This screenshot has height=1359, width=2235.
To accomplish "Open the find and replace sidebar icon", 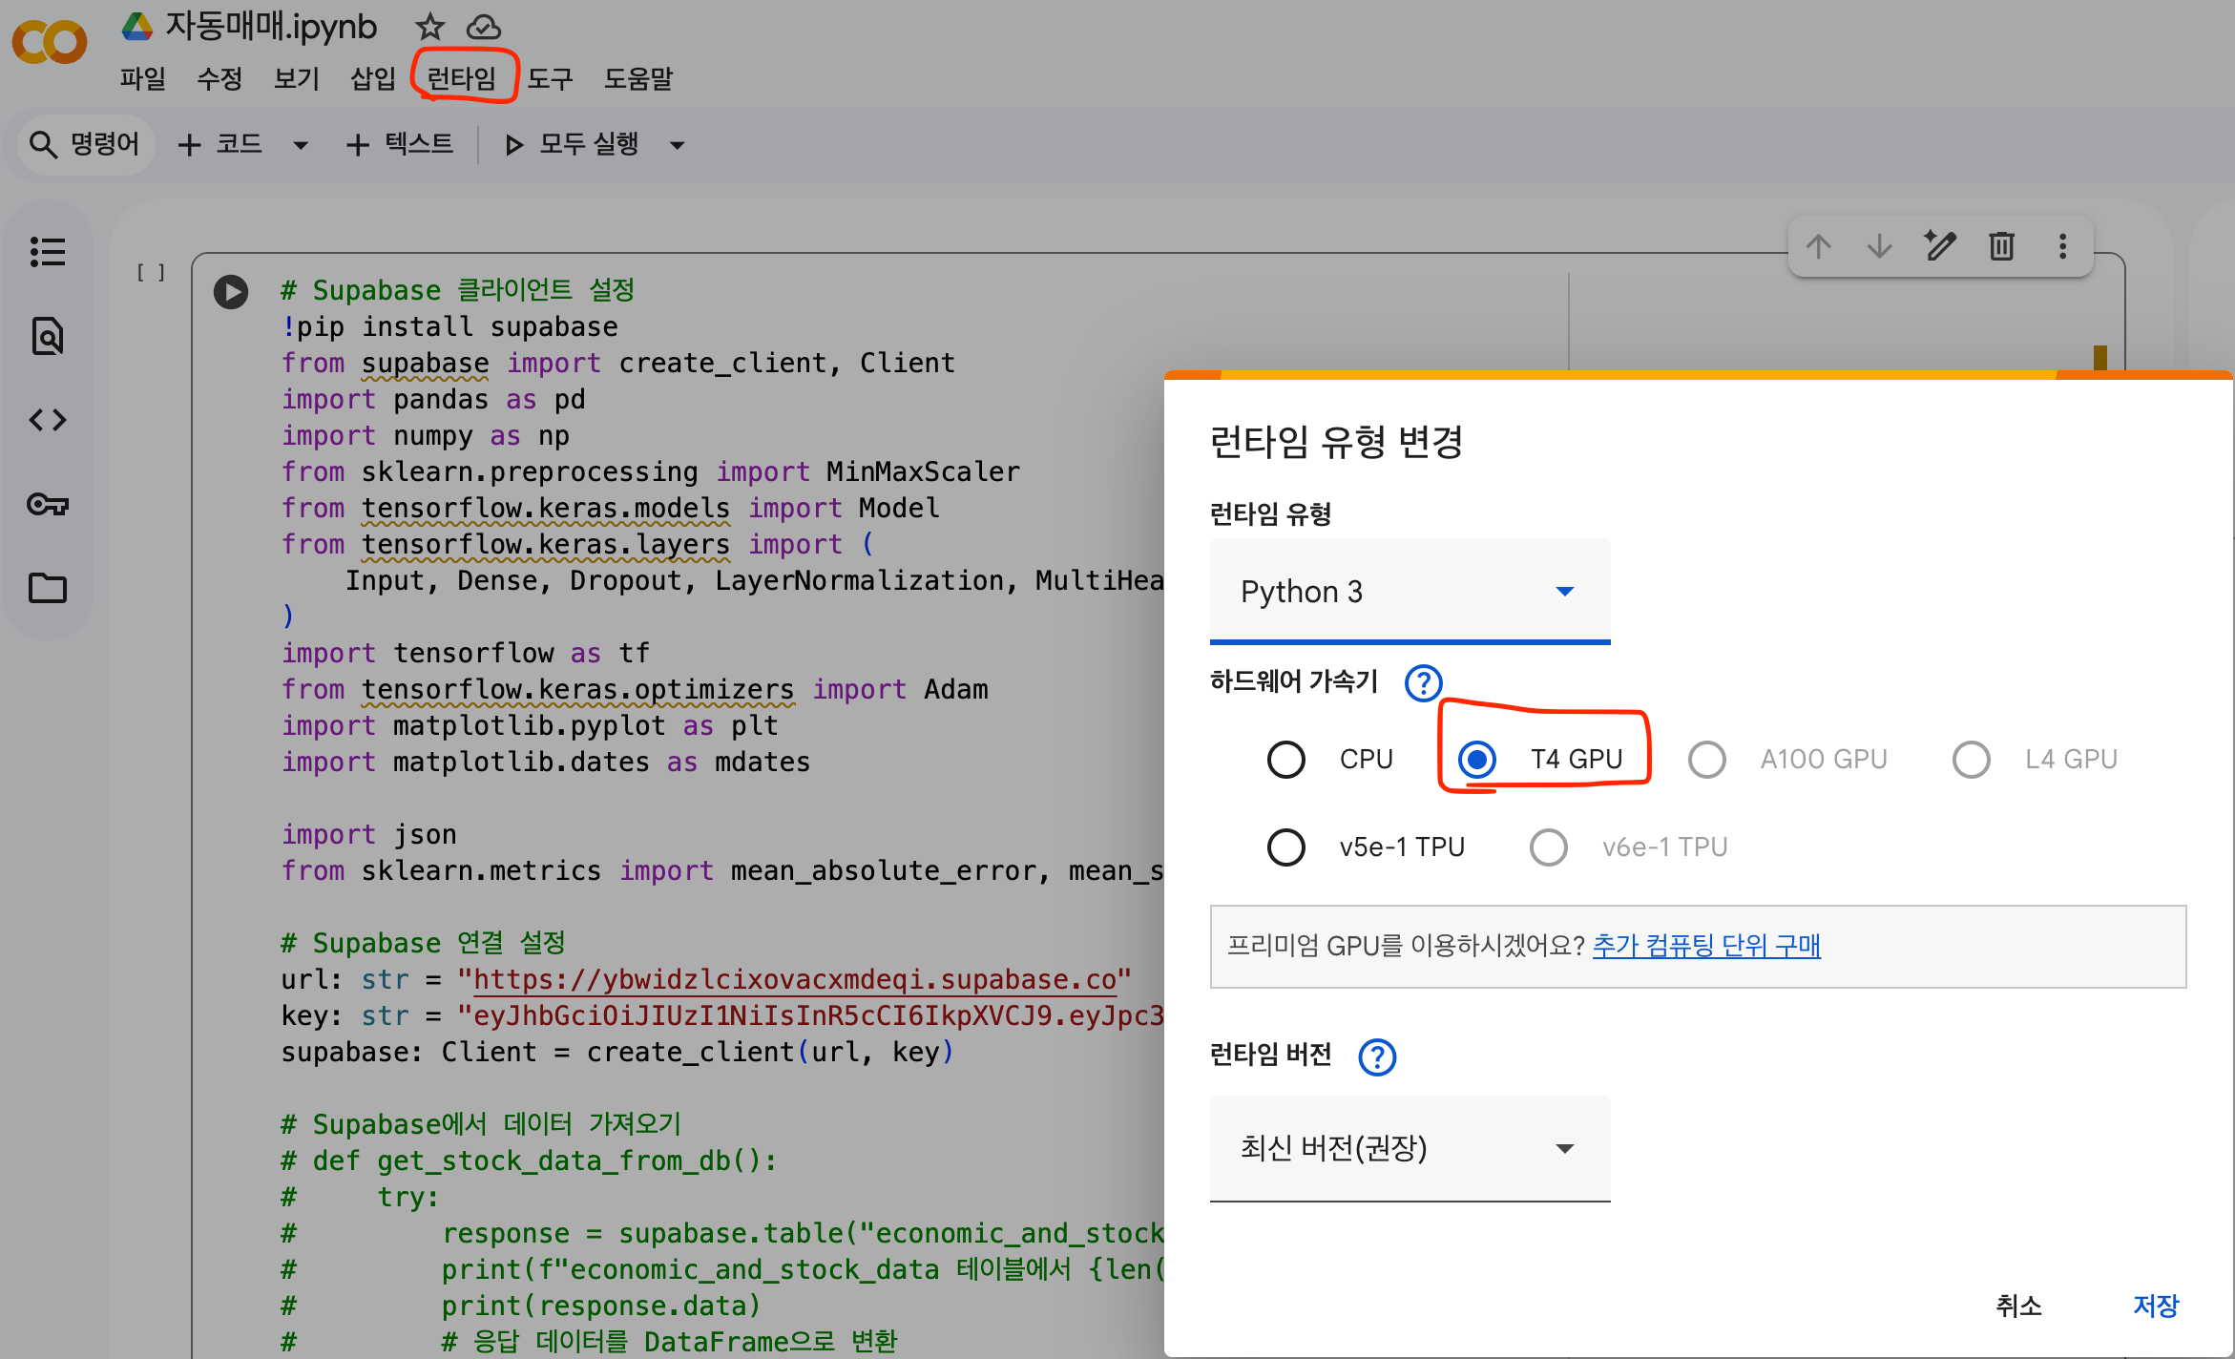I will point(48,336).
